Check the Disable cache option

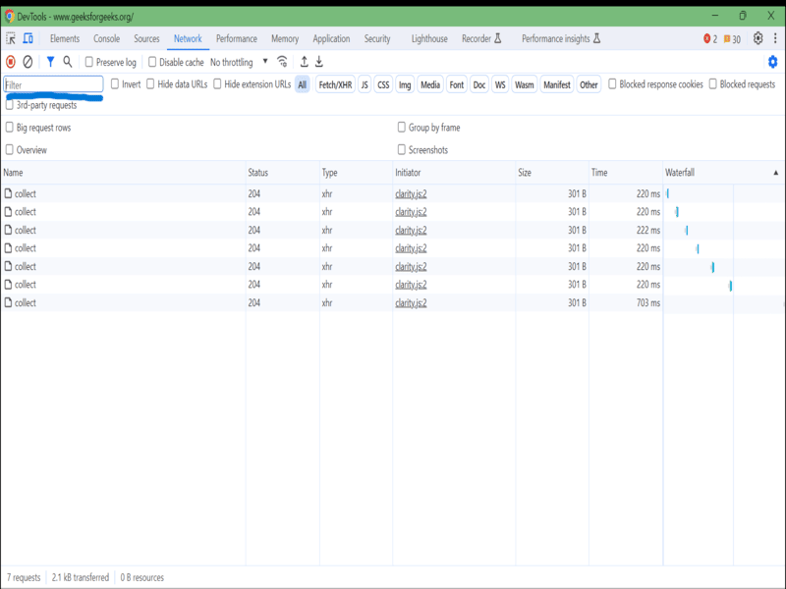152,62
